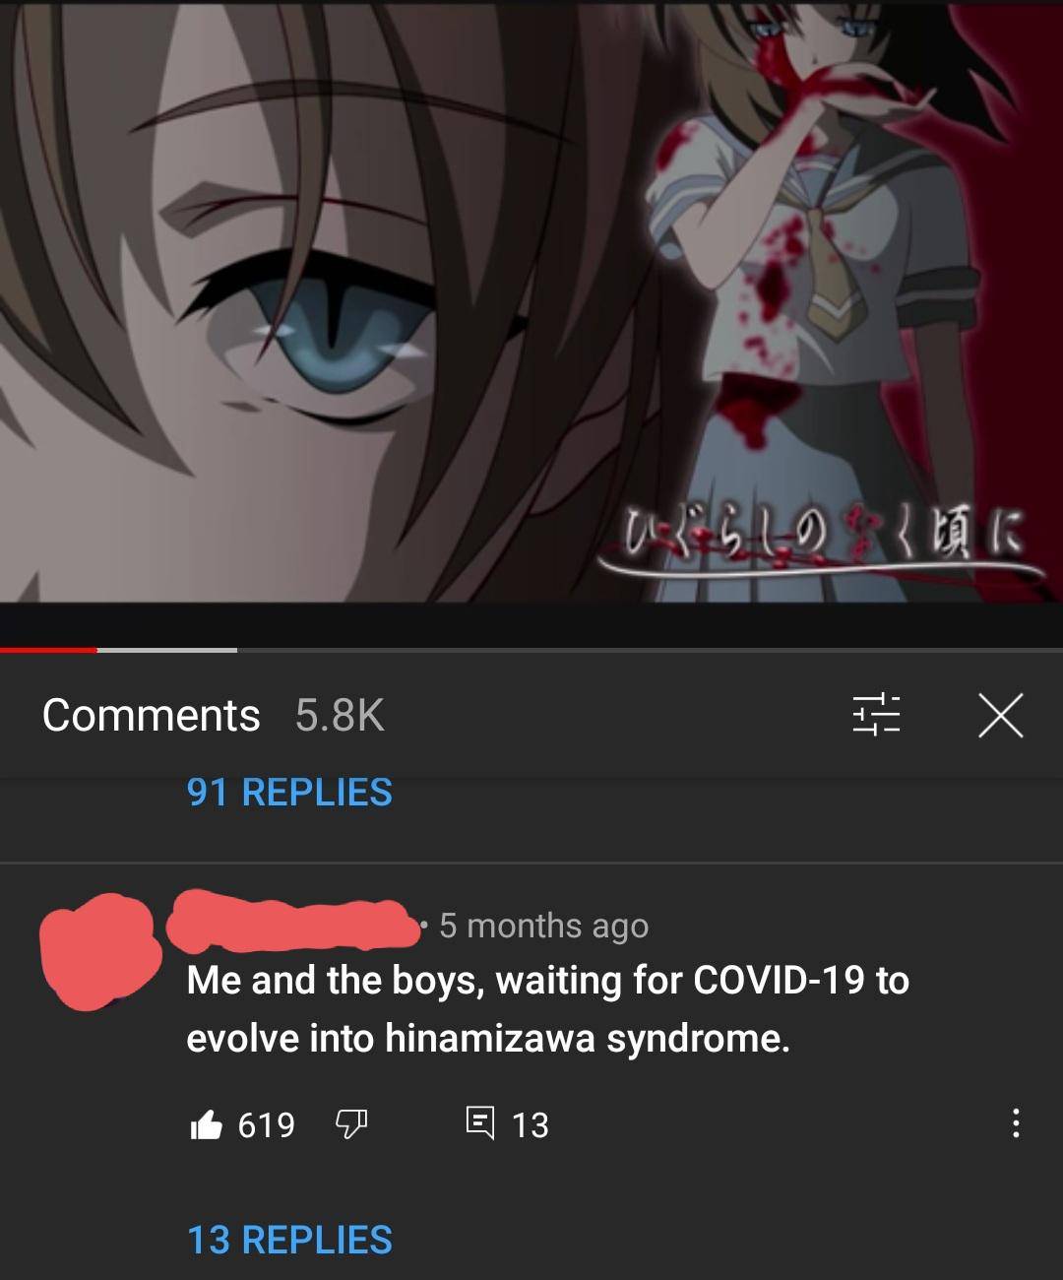Viewport: 1063px width, 1280px height.
Task: Tap the video player thumbnail area
Action: pyautogui.click(x=531, y=300)
